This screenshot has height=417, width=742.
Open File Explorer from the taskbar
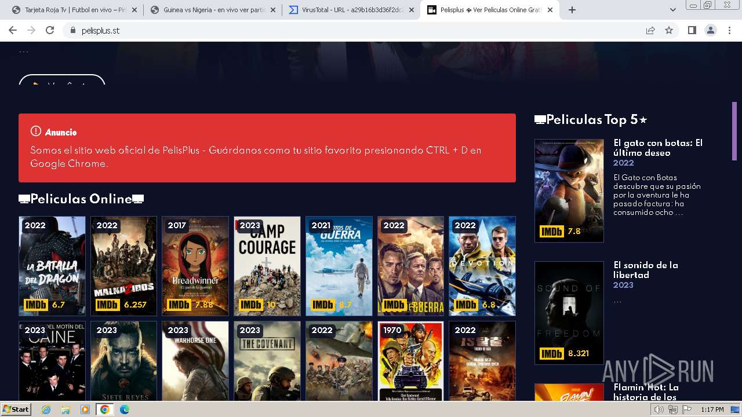point(66,409)
